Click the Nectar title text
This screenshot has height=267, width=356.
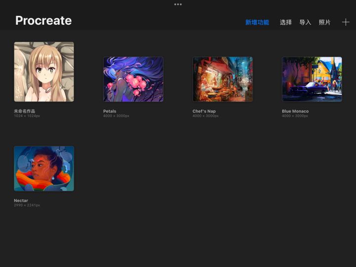21,200
